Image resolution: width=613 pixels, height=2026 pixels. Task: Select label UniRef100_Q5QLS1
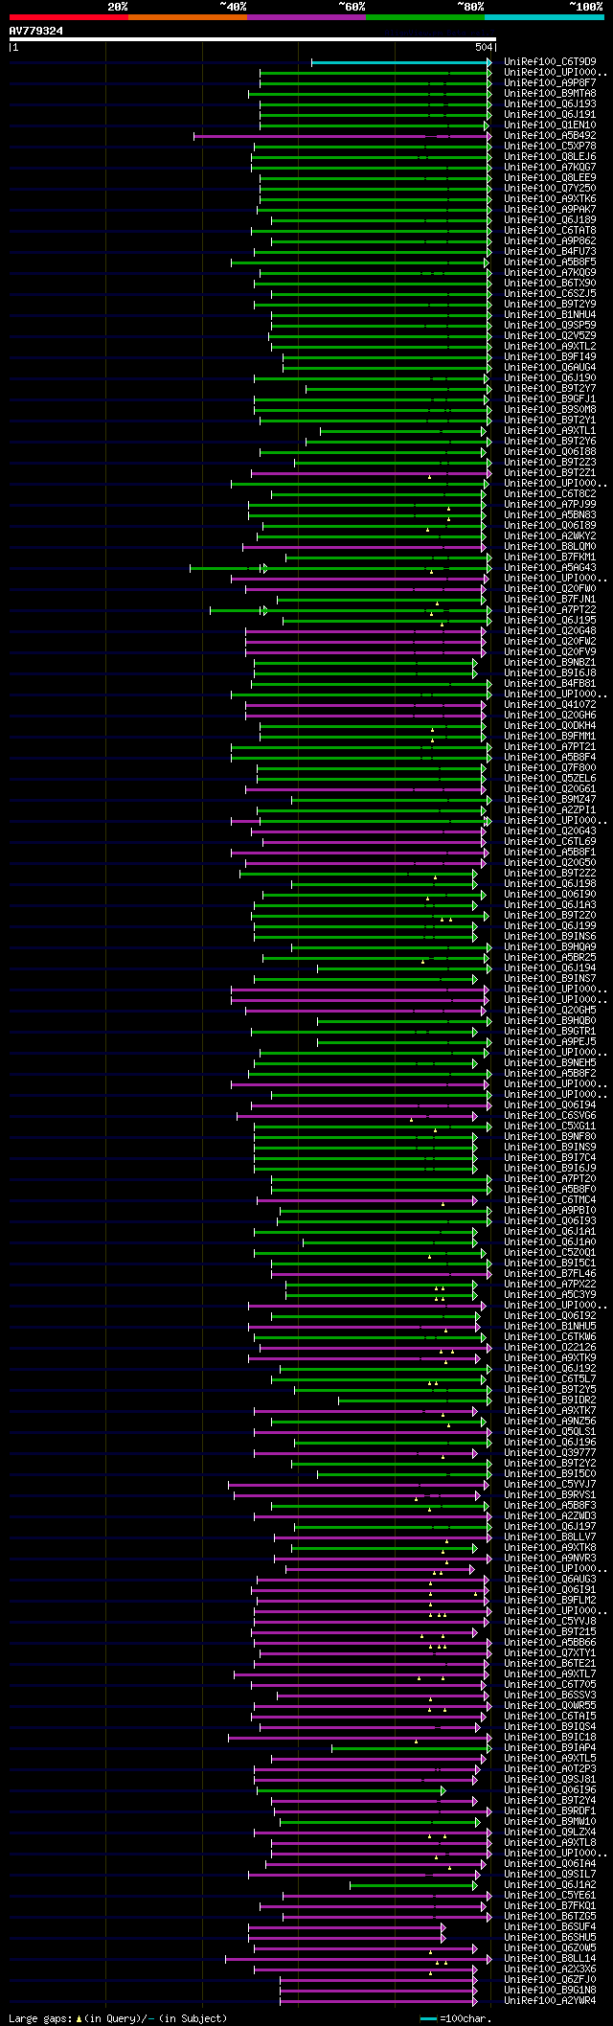(x=550, y=1432)
